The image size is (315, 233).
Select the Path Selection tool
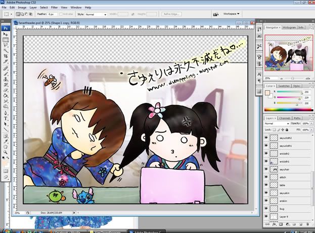(x=6, y=124)
